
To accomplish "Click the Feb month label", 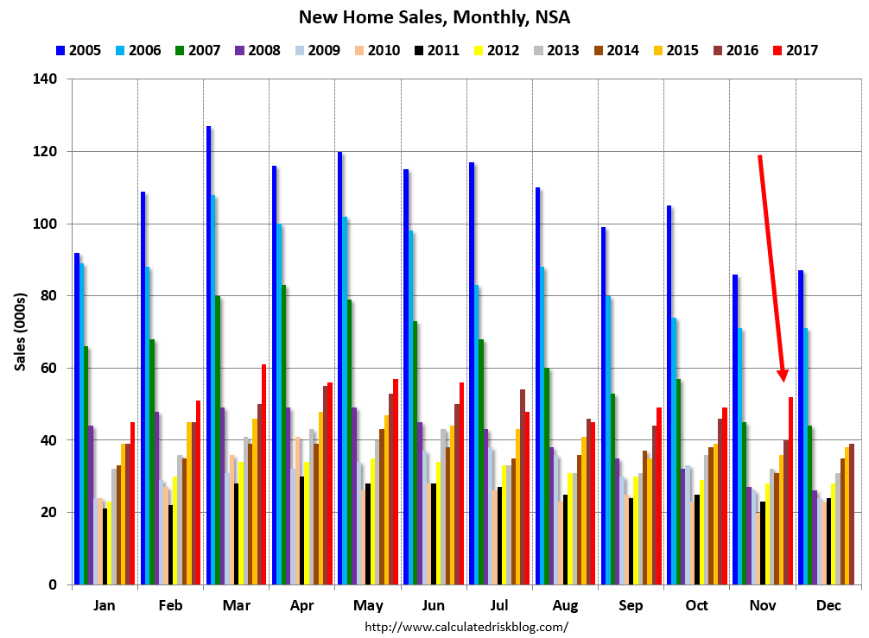I will pos(170,605).
